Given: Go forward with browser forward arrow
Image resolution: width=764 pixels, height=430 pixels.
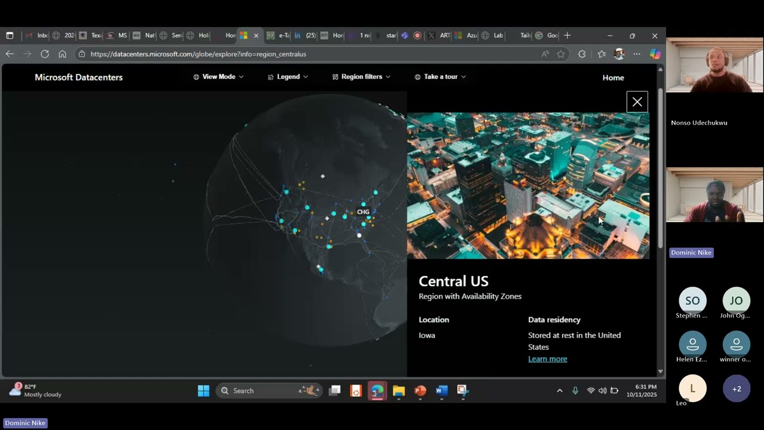Looking at the screenshot, I should coord(27,54).
